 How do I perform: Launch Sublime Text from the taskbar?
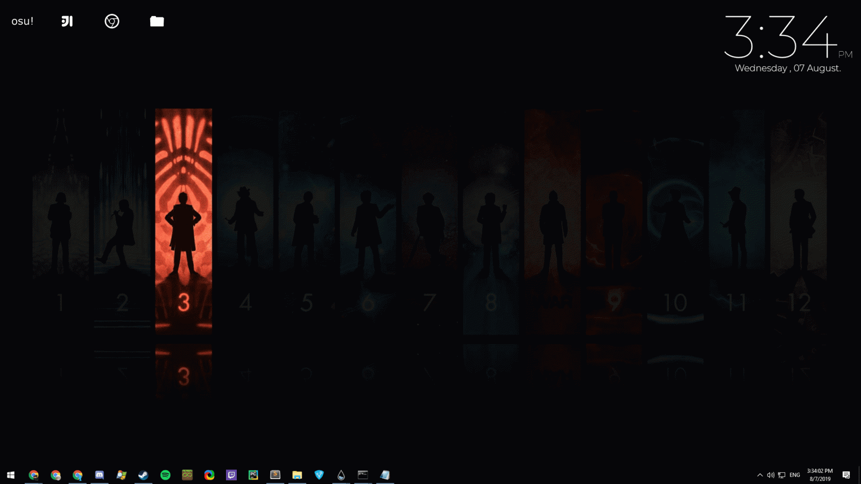[276, 475]
